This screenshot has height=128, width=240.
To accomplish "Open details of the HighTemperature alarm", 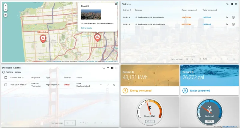I will pyautogui.click(x=101, y=85).
